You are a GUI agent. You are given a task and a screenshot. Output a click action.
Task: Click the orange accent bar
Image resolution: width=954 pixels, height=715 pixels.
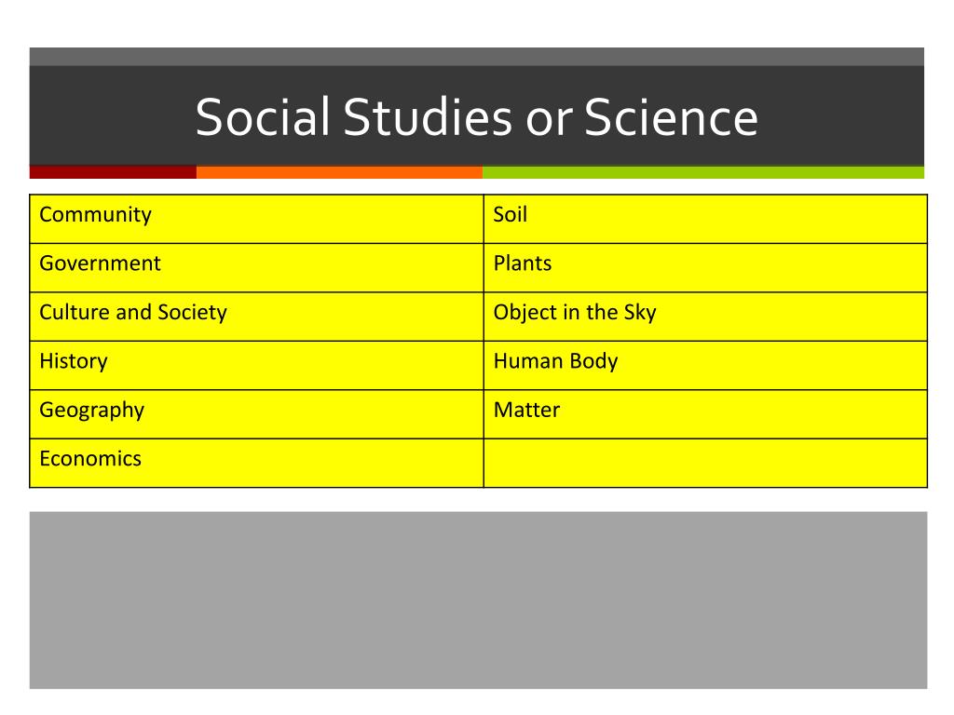pyautogui.click(x=339, y=172)
